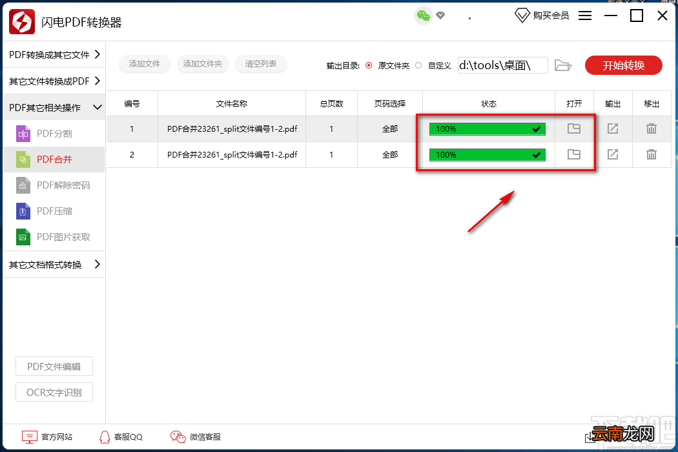Select PDF解除密码 in sidebar
678x452 pixels.
[54, 185]
